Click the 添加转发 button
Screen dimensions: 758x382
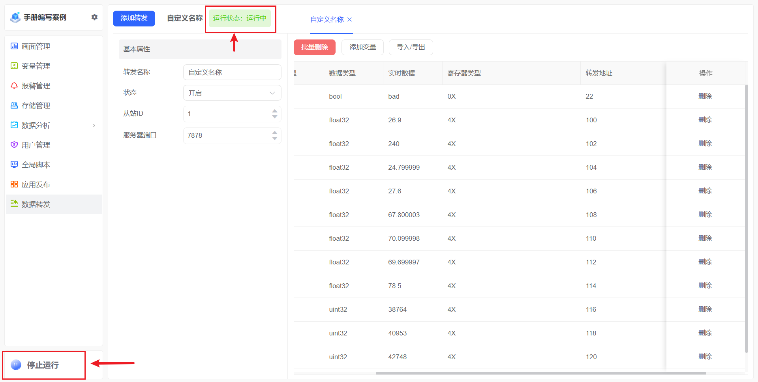(134, 18)
